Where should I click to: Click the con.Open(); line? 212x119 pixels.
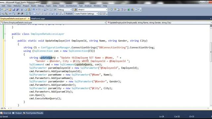click(x=37, y=95)
